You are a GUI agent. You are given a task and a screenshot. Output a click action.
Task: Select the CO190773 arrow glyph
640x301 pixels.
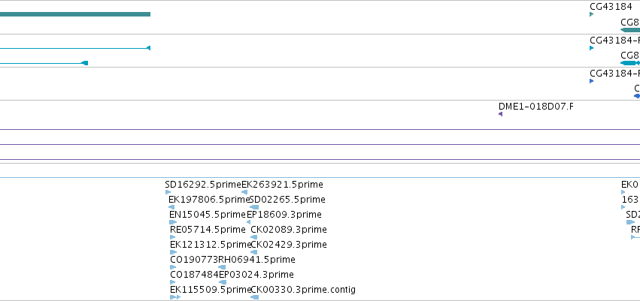click(x=173, y=267)
